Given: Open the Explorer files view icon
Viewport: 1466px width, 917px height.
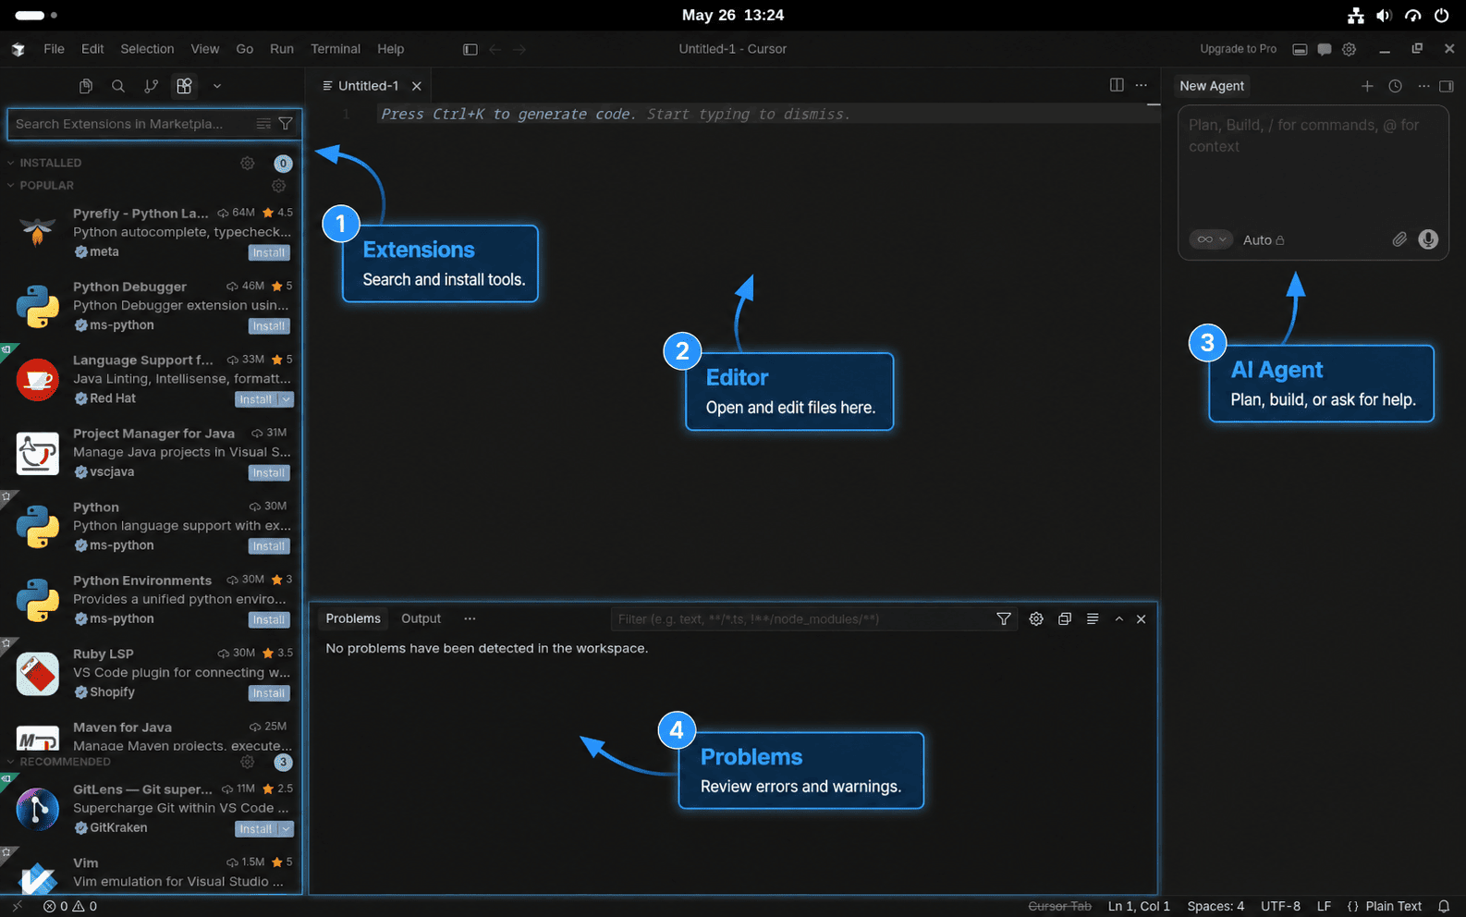Looking at the screenshot, I should [86, 86].
